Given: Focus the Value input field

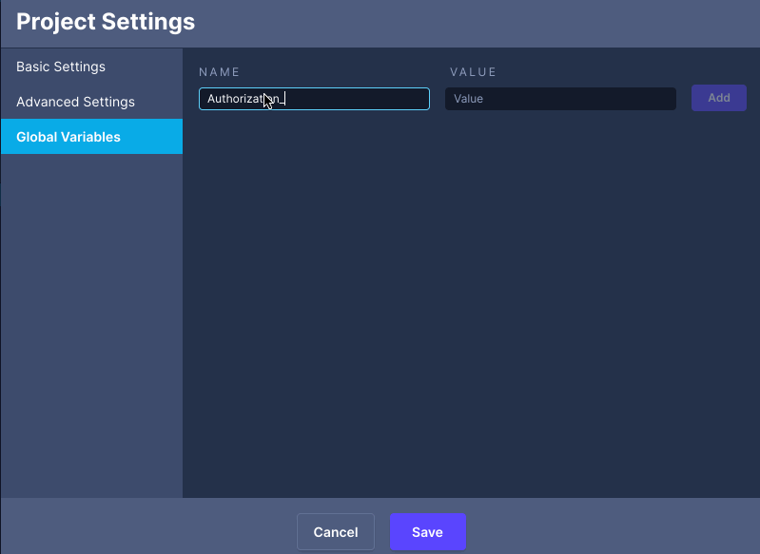Looking at the screenshot, I should click(x=560, y=99).
